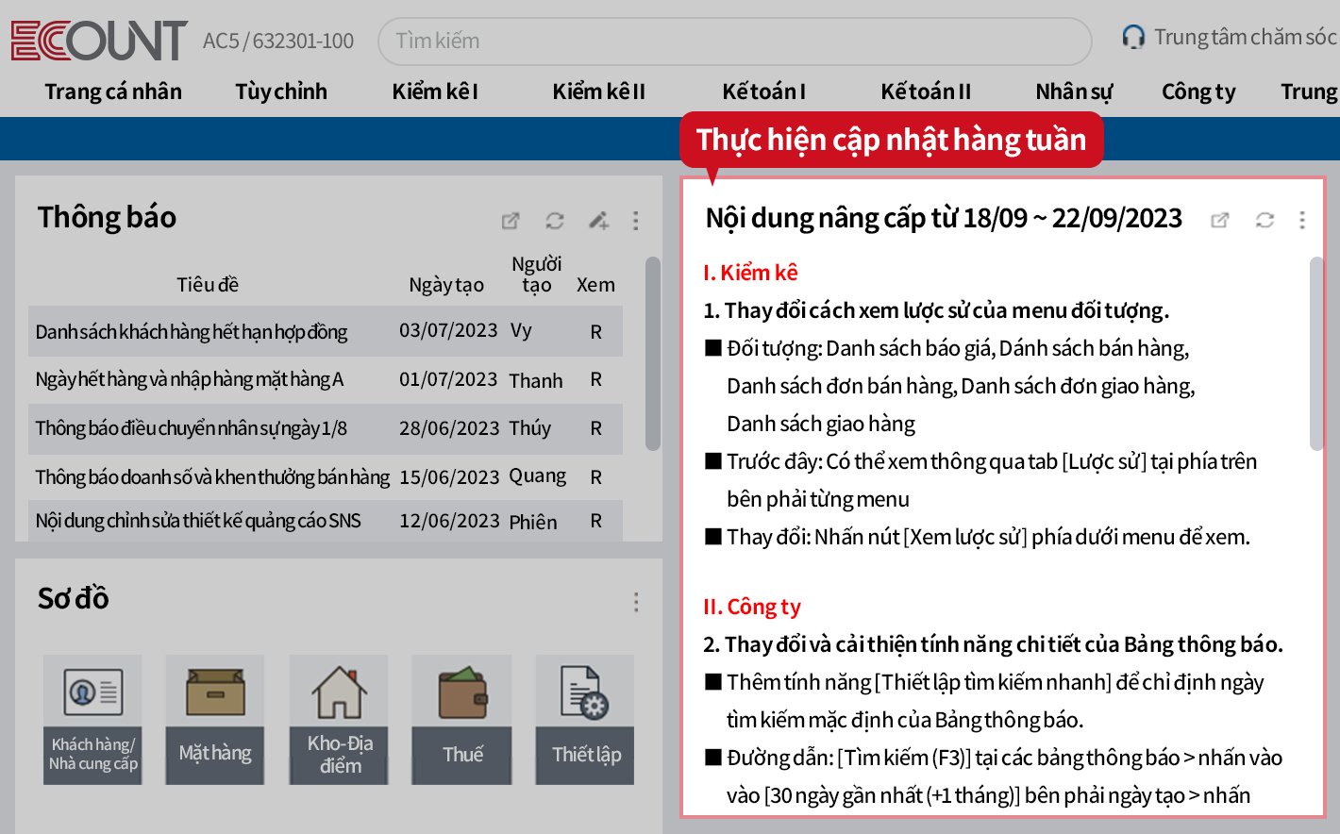Open the Nhân sự menu
Viewport: 1340px width, 834px height.
click(x=1074, y=92)
